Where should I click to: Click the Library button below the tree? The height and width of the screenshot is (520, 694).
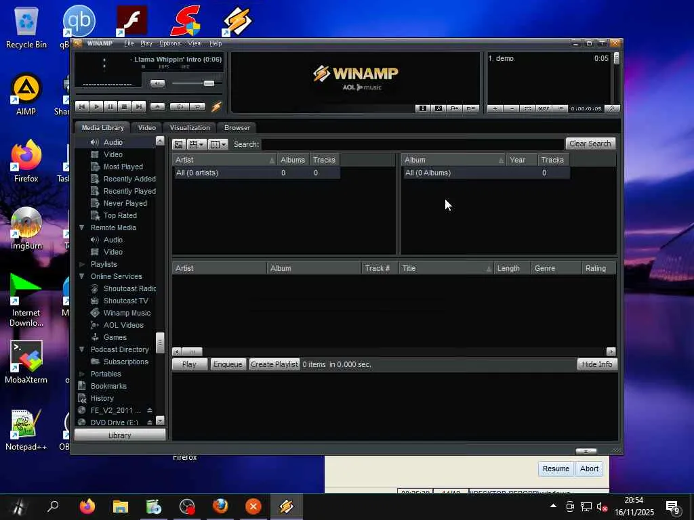click(x=120, y=435)
